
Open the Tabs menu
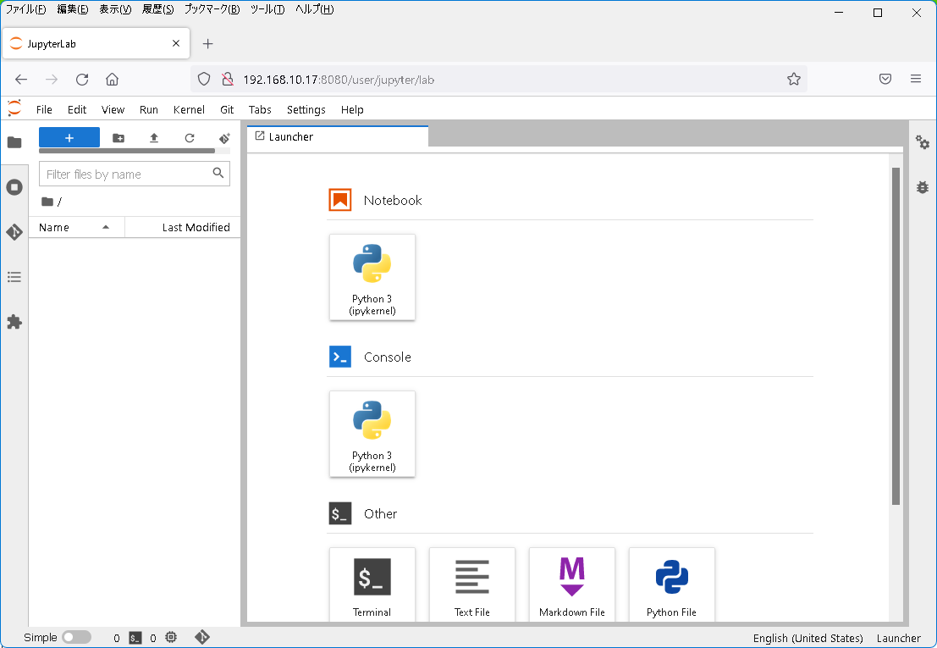(260, 109)
